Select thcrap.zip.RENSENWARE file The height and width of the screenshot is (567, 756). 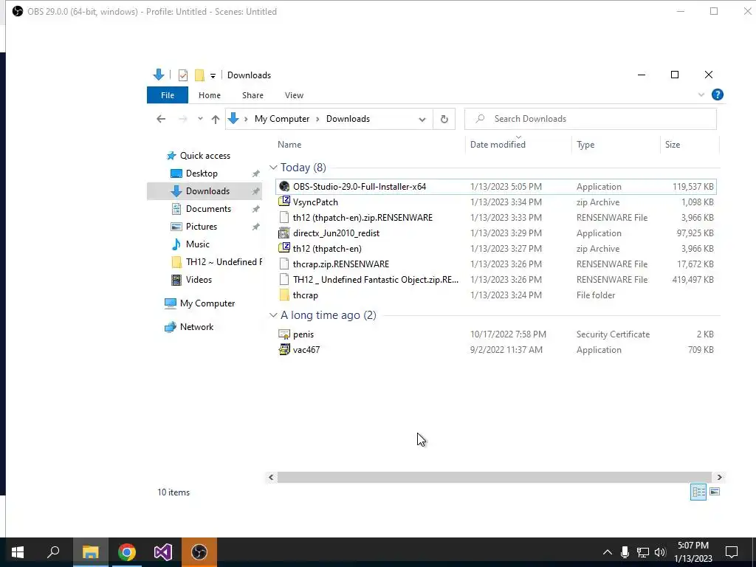341,264
